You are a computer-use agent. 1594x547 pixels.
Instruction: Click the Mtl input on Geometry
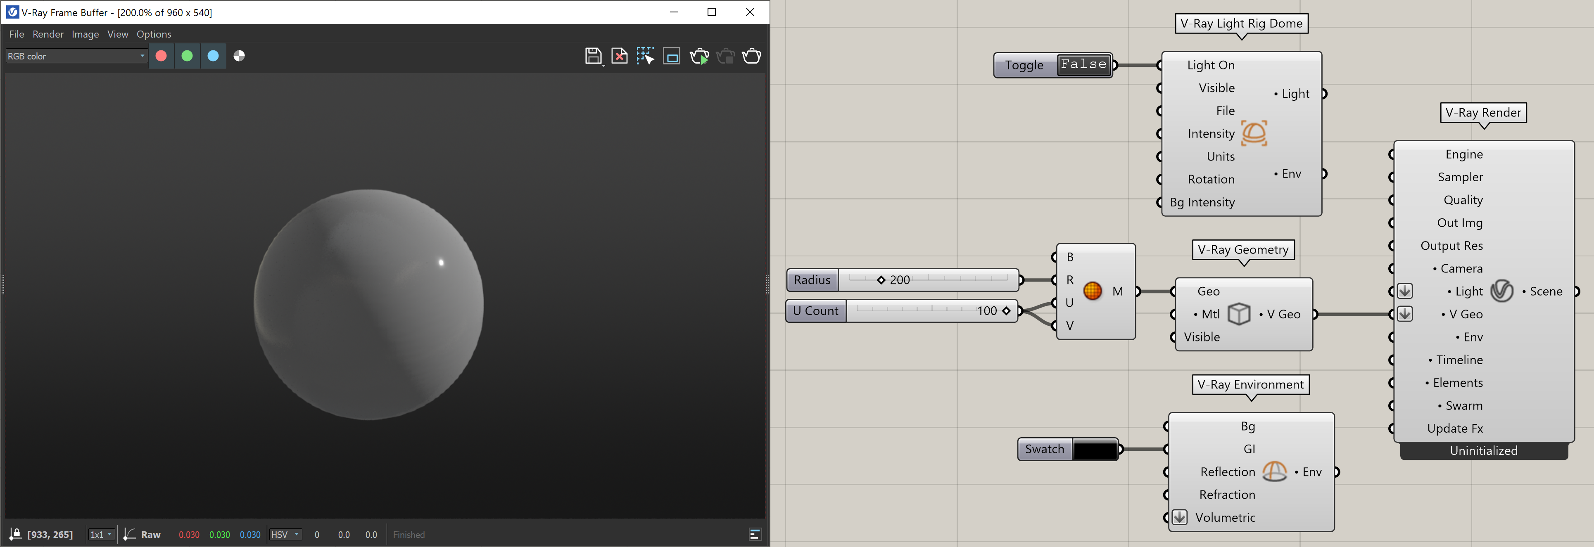coord(1206,314)
